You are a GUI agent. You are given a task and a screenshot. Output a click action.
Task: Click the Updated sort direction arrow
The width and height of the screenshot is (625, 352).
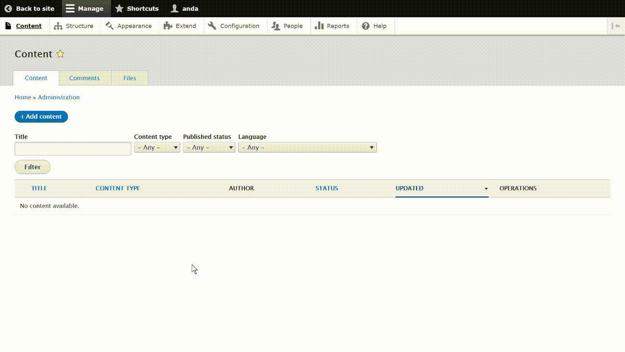coord(486,189)
